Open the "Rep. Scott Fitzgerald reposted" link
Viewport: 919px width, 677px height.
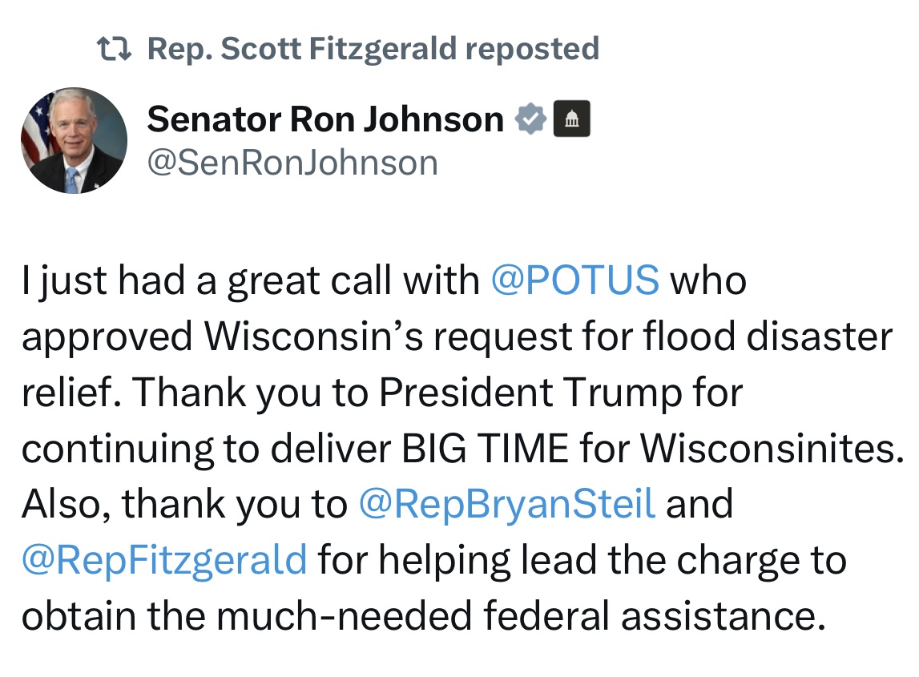373,50
